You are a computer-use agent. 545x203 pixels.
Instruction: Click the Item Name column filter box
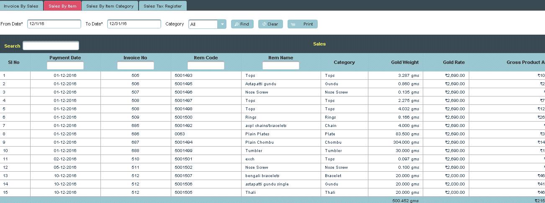[x=280, y=66]
